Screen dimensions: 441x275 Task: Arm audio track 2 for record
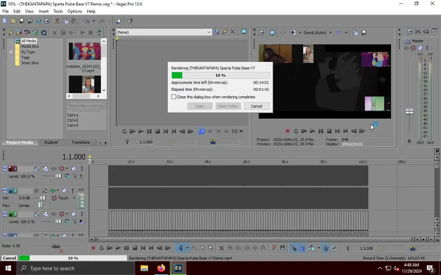[x=36, y=190]
